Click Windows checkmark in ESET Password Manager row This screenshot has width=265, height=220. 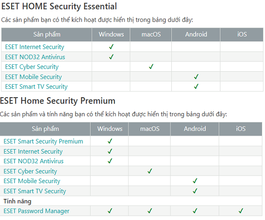click(110, 211)
